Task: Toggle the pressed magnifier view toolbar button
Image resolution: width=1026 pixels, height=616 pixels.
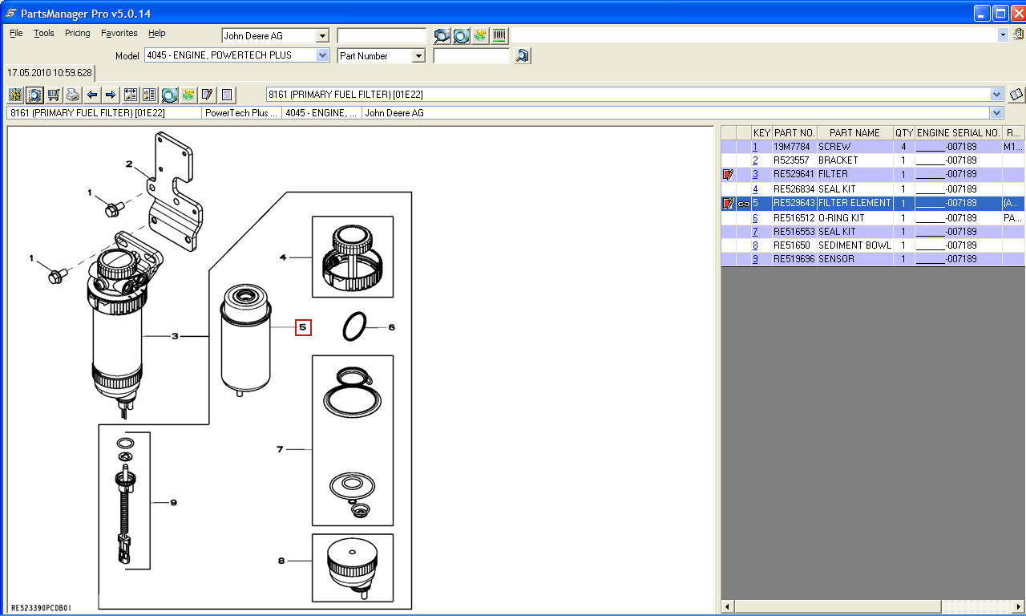Action: (x=34, y=95)
